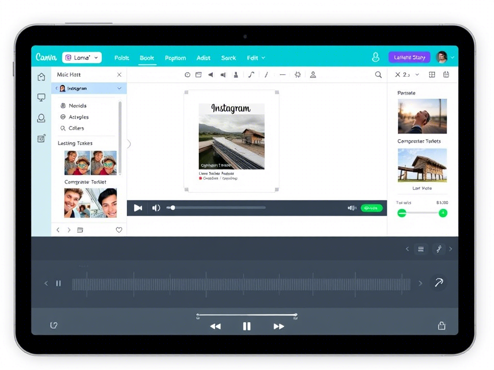Select the curve tool icon
The width and height of the screenshot is (494, 370).
tap(251, 75)
